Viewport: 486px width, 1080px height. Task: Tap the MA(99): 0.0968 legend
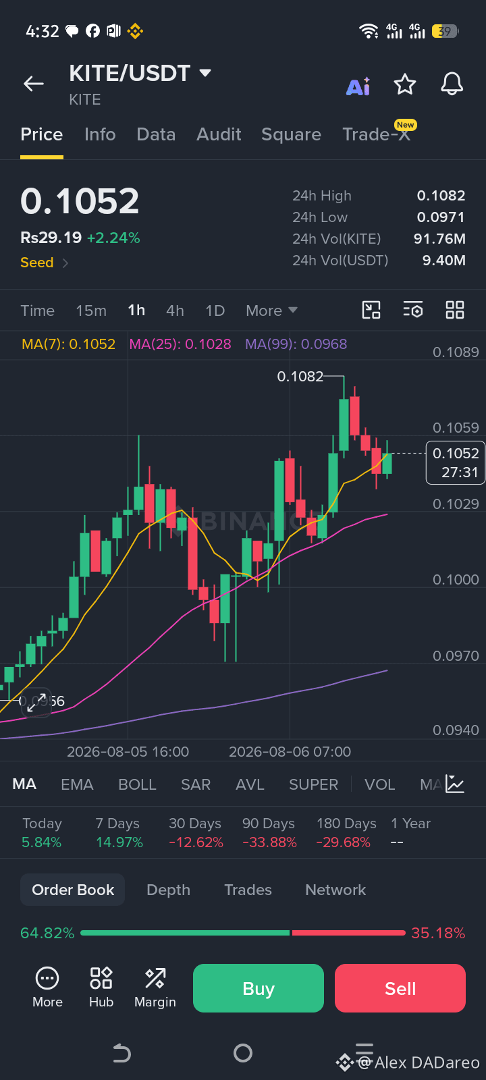[296, 344]
